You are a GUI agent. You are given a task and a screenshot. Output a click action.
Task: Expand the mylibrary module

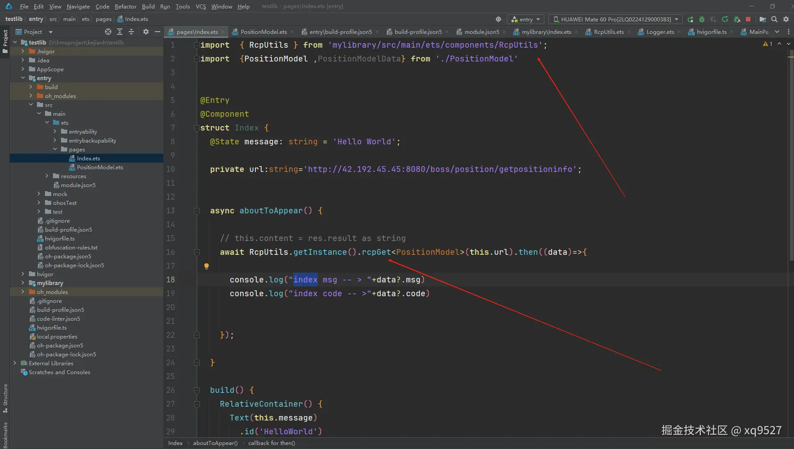pyautogui.click(x=23, y=283)
